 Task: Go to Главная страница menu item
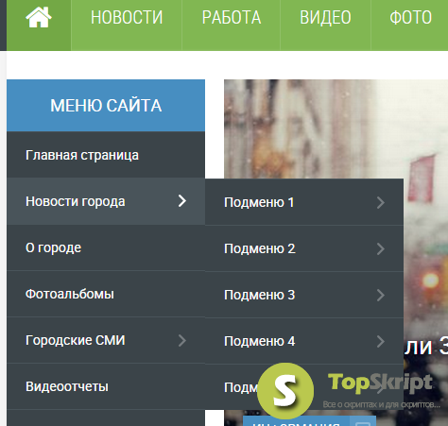tap(106, 155)
